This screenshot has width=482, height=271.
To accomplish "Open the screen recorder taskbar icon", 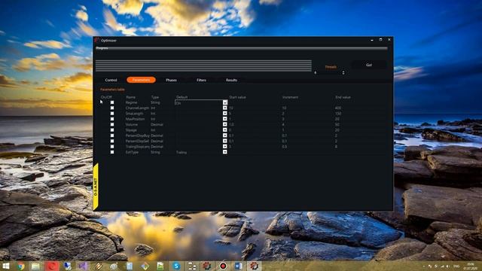I will coord(223,266).
